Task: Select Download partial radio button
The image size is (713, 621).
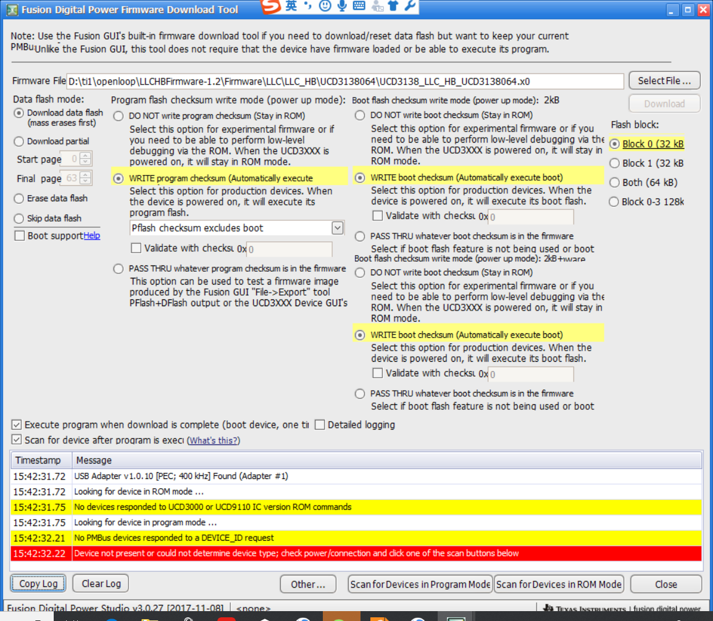Action: click(x=19, y=141)
